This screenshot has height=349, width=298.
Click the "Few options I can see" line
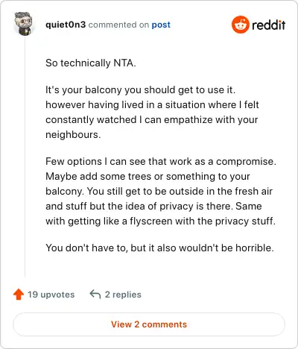161,161
